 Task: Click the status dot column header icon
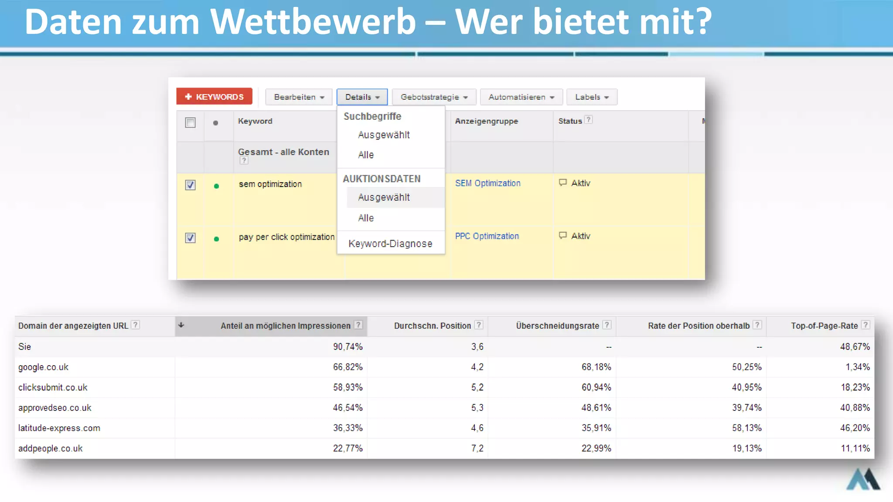click(215, 123)
